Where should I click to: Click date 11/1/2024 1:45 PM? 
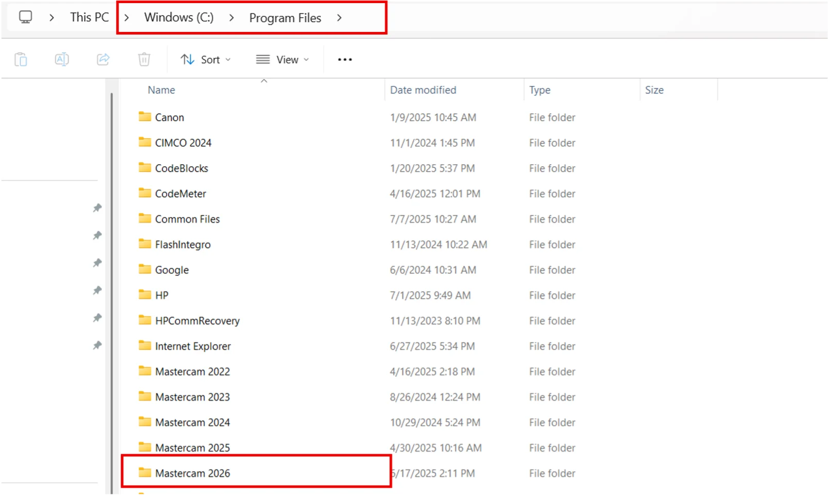432,143
